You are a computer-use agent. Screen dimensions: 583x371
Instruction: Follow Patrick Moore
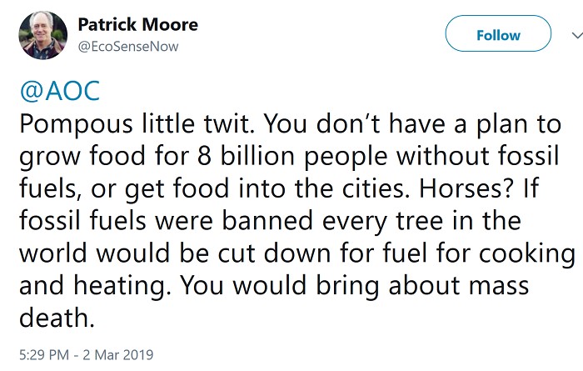pyautogui.click(x=498, y=35)
